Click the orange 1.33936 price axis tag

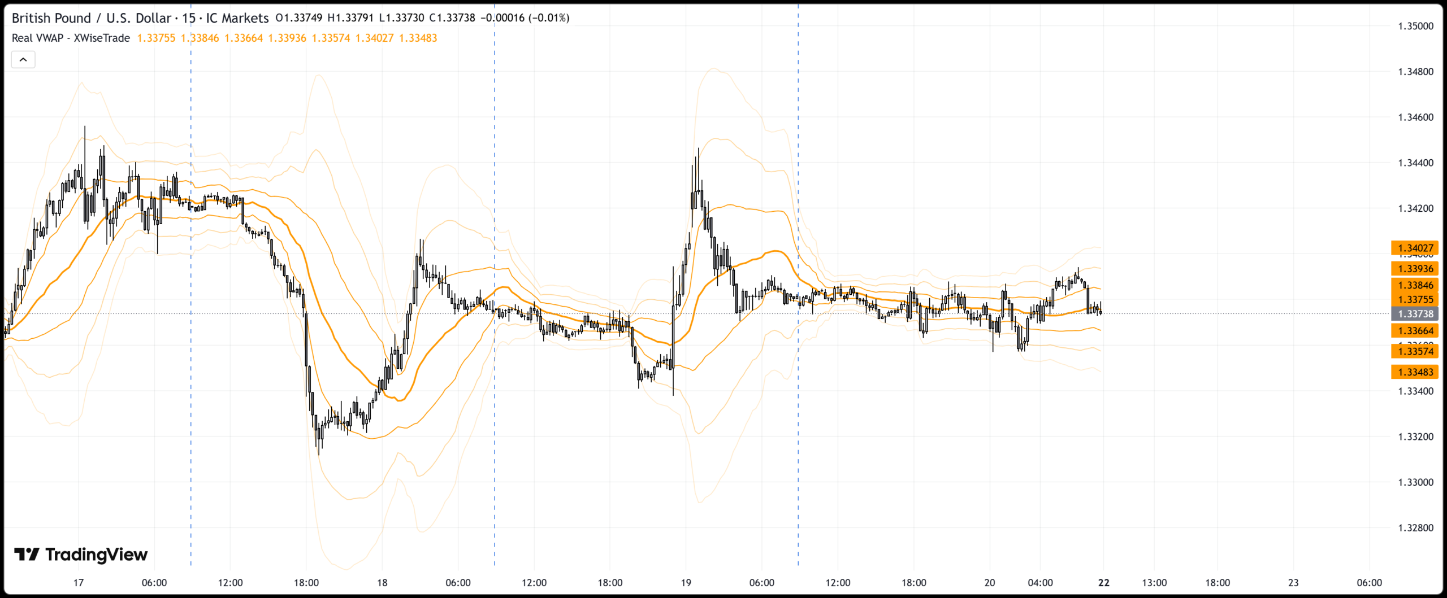pos(1415,269)
